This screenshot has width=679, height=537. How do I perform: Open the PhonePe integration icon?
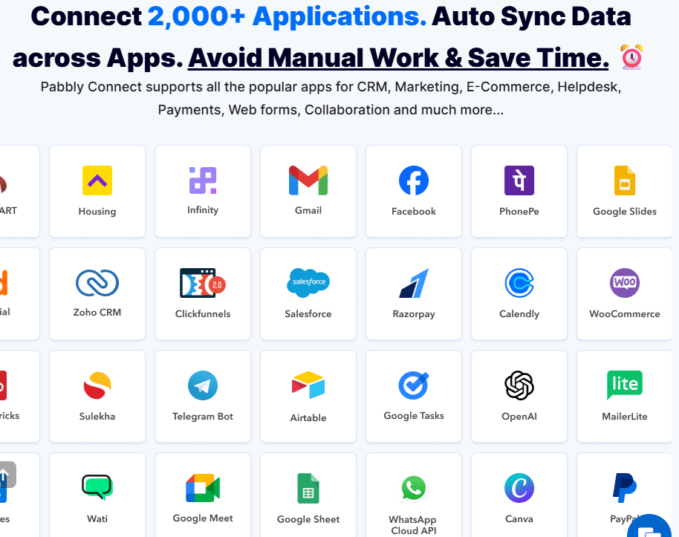[519, 180]
